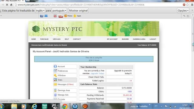Image resolution: width=194 pixels, height=109 pixels.
Task: Click the Clicks value 1555
Action: [129, 91]
